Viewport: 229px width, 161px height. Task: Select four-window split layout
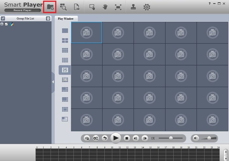(65, 41)
